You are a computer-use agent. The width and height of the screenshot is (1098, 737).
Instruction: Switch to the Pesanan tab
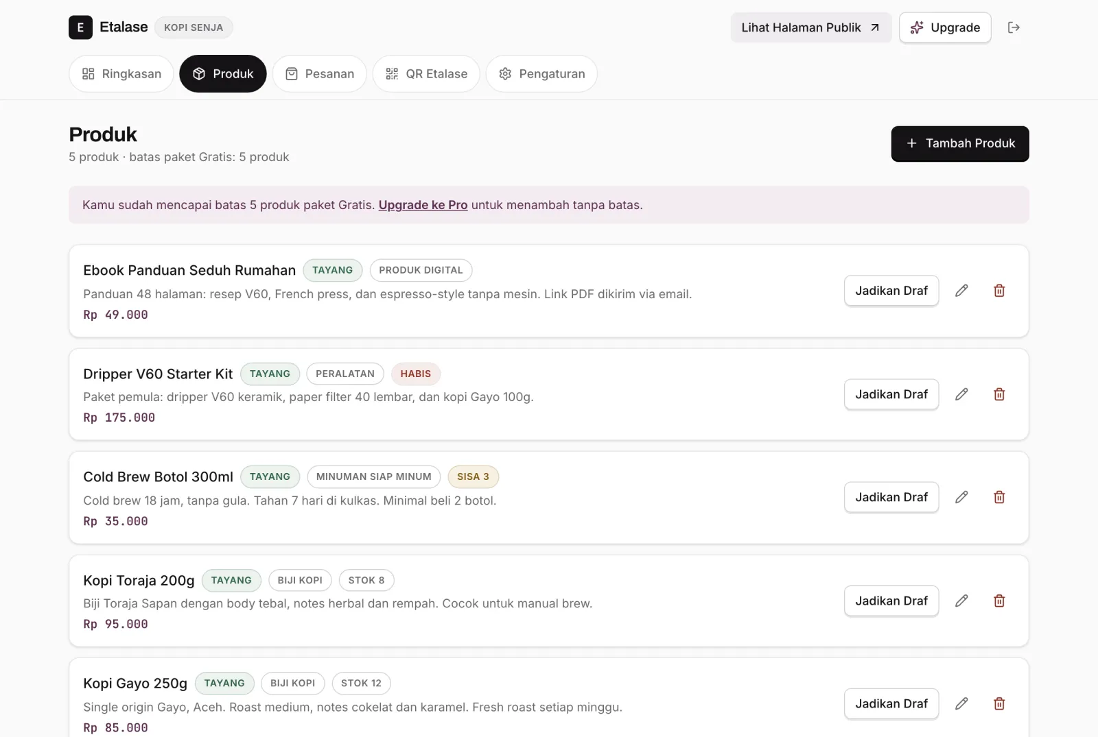[x=320, y=73]
